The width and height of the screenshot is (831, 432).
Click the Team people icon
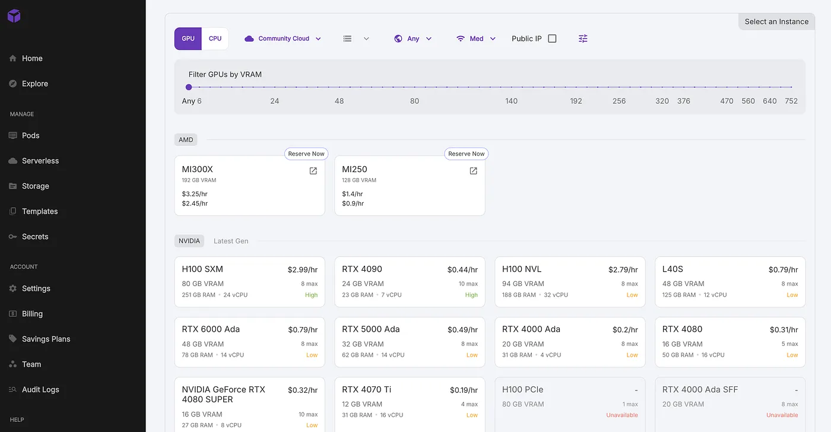[13, 364]
